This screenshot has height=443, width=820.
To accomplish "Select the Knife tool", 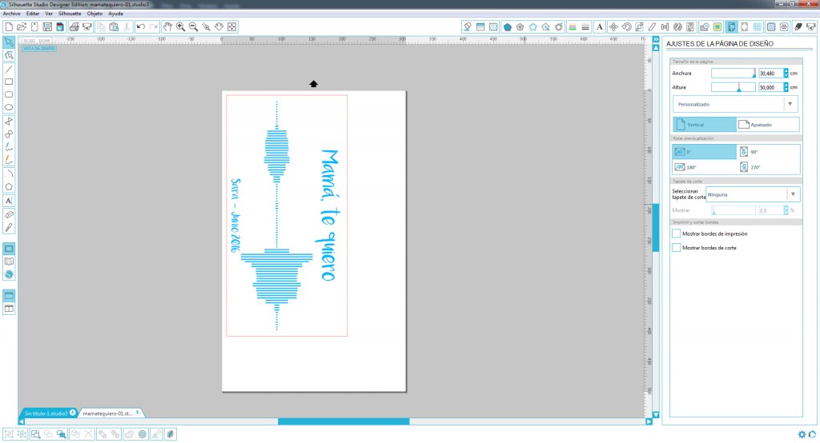I will (x=9, y=227).
